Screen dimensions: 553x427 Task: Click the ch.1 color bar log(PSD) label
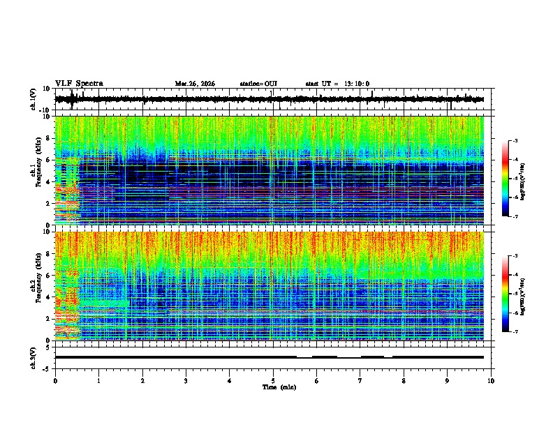523,182
